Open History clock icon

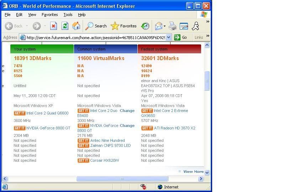tap(145, 26)
